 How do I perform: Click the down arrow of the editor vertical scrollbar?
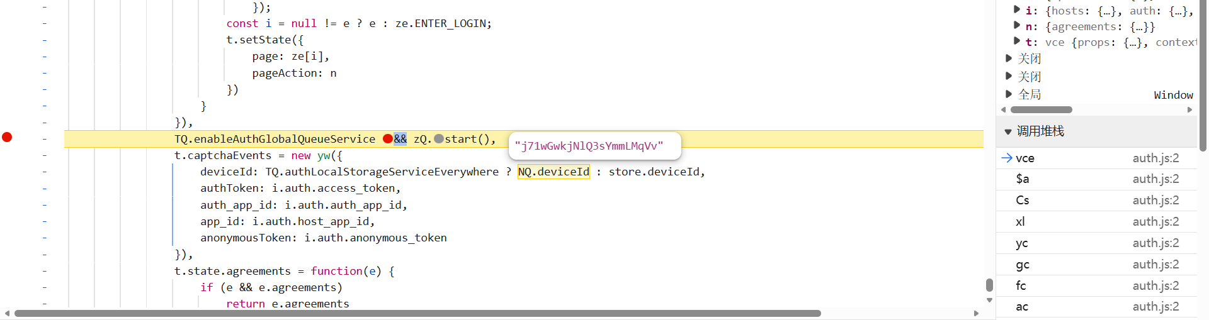[x=989, y=301]
